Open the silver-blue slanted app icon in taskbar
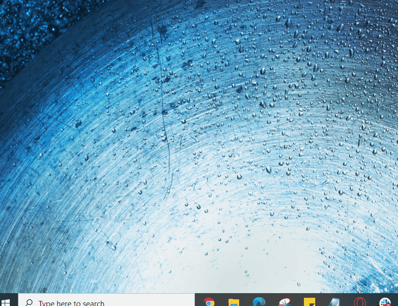 click(334, 302)
